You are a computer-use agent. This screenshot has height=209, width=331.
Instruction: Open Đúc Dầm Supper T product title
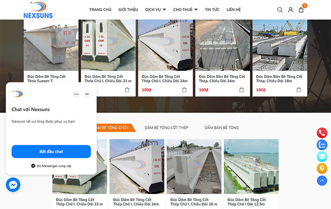47,78
